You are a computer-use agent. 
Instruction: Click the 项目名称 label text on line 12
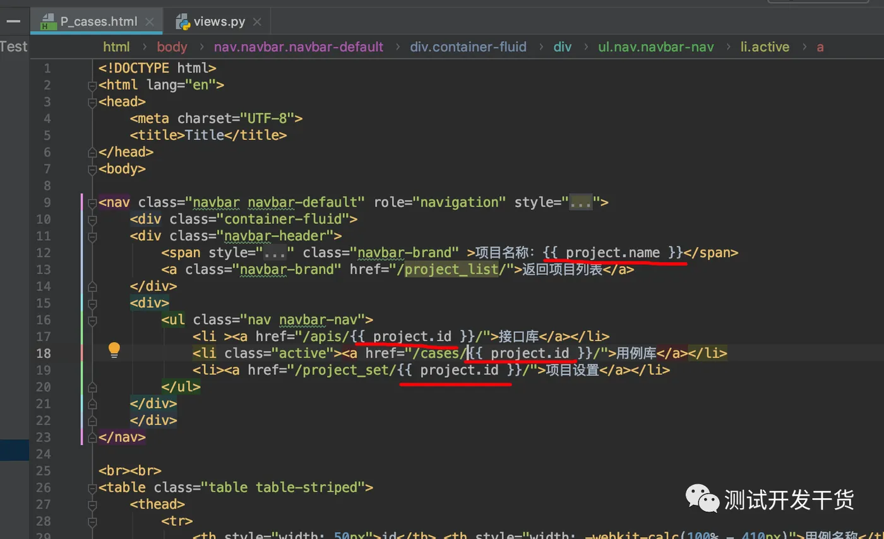[503, 253]
